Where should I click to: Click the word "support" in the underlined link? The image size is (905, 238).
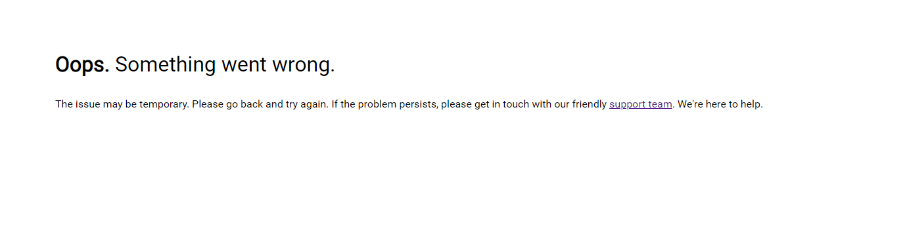pyautogui.click(x=628, y=104)
